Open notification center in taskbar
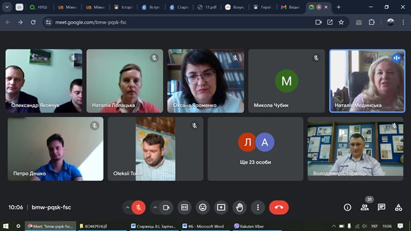The image size is (411, 231). 400,226
